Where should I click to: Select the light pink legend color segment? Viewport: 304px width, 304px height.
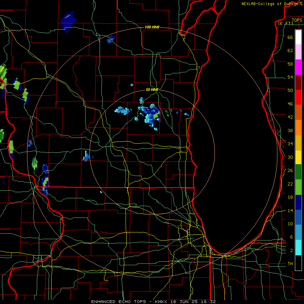click(298, 52)
